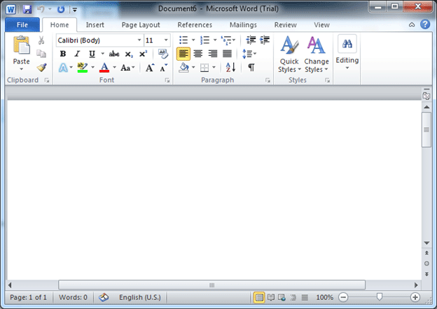Open Quick Styles gallery
The image size is (437, 309).
(289, 55)
